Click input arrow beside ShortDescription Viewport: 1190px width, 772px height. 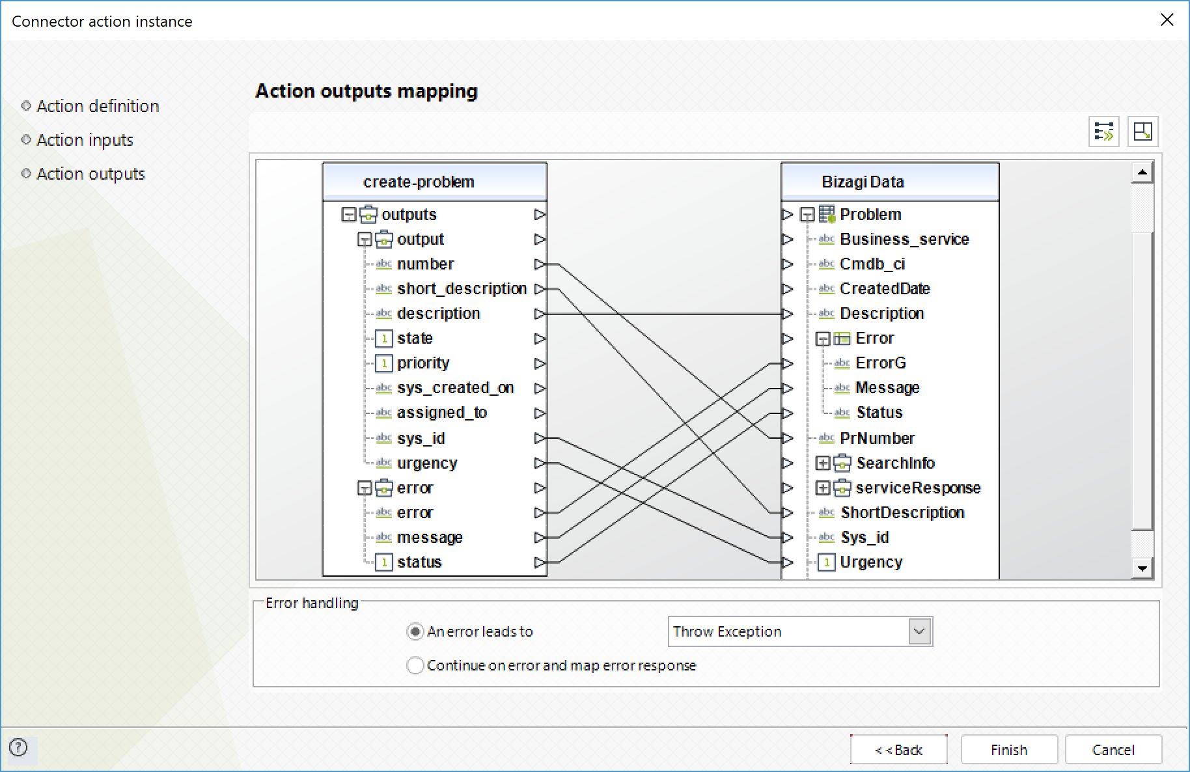pos(788,512)
